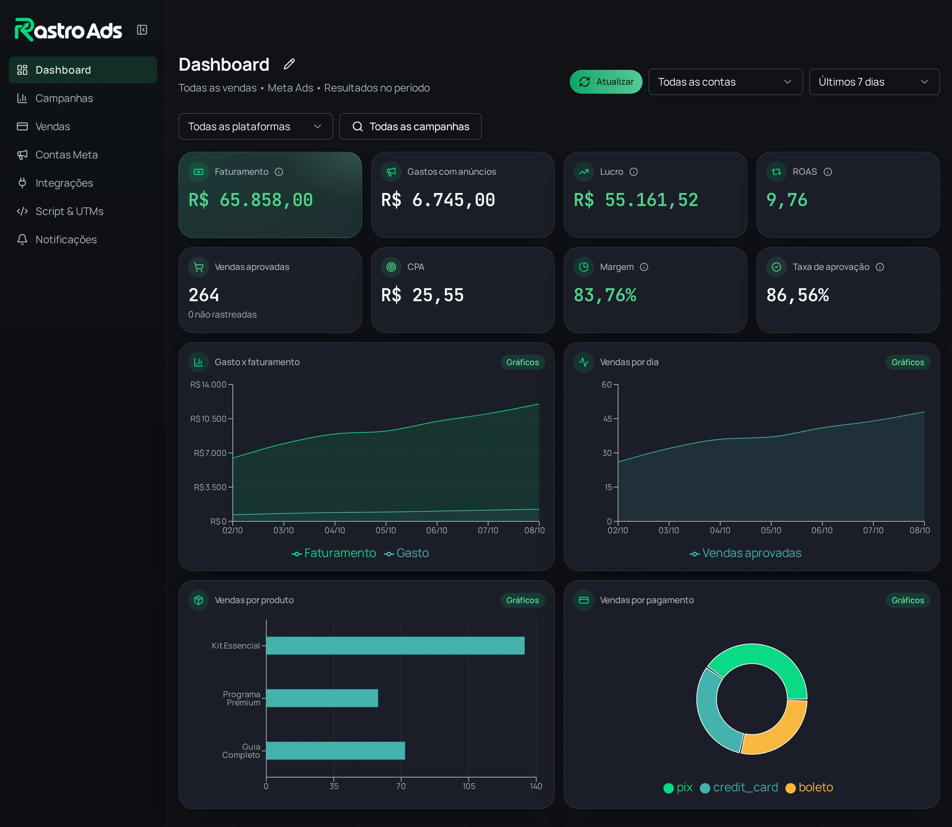Screen dimensions: 952x827
Task: Open the Todas as plataformas dropdown
Action: coord(255,126)
